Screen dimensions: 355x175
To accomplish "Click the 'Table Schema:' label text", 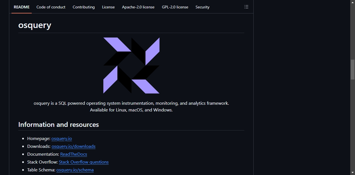I will pyautogui.click(x=41, y=170).
